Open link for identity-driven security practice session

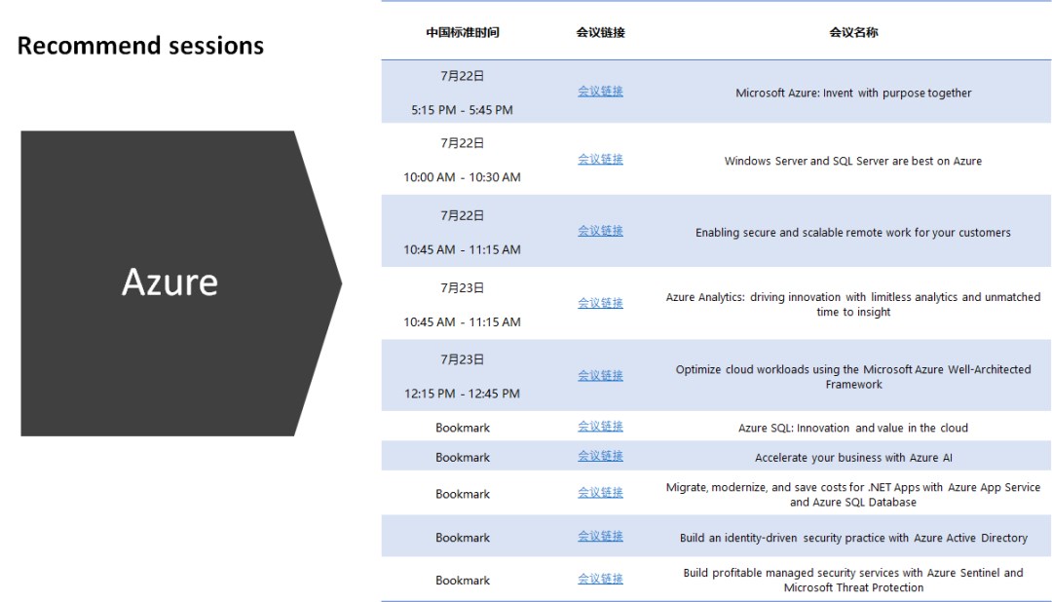pyautogui.click(x=600, y=536)
